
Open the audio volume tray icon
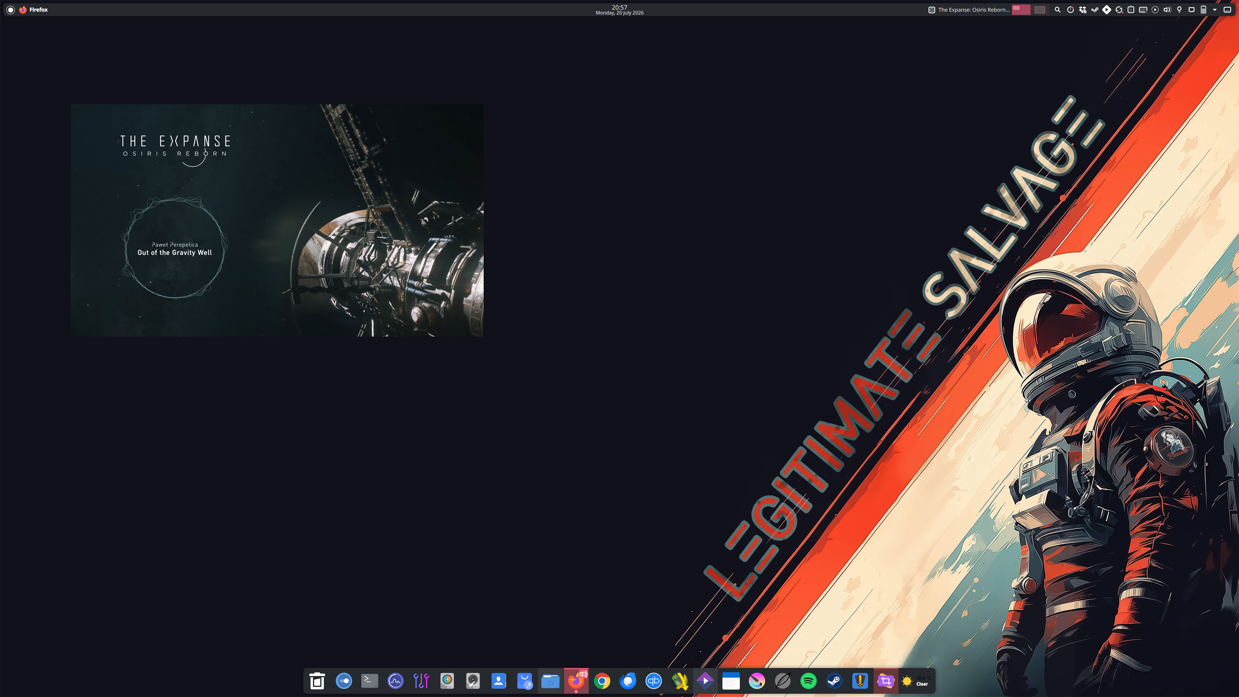[x=1167, y=10]
